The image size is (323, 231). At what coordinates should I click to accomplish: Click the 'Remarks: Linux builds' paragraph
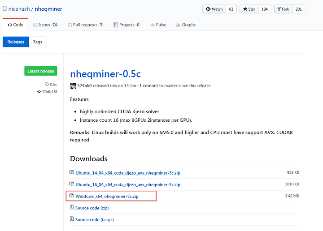click(181, 136)
